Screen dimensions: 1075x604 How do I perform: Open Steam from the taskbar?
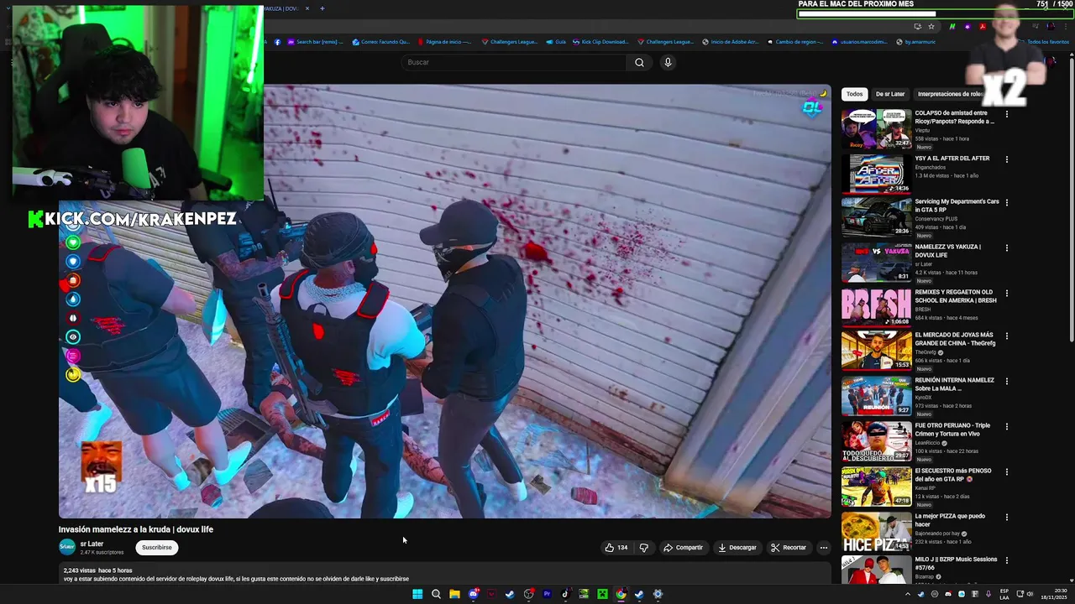pyautogui.click(x=510, y=594)
